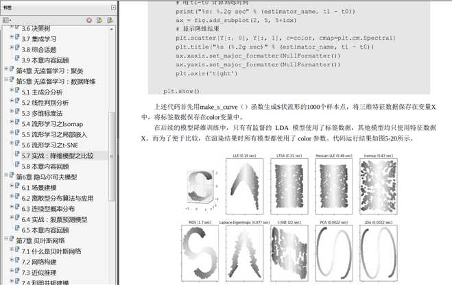Image resolution: width=452 pixels, height=285 pixels.
Task: Collapse 第6章 隐马尔可夫模型 chapter
Action: pos(6,175)
